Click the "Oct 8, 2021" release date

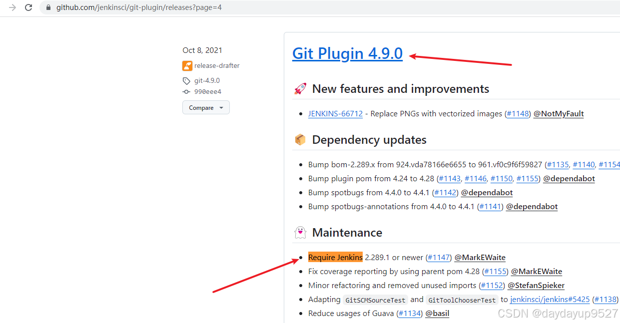(x=202, y=50)
